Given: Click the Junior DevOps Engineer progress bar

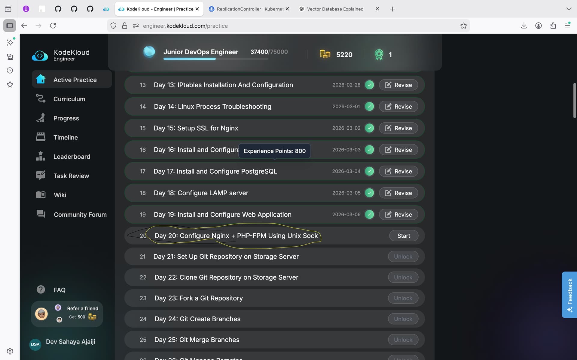Looking at the screenshot, I should coord(215,59).
